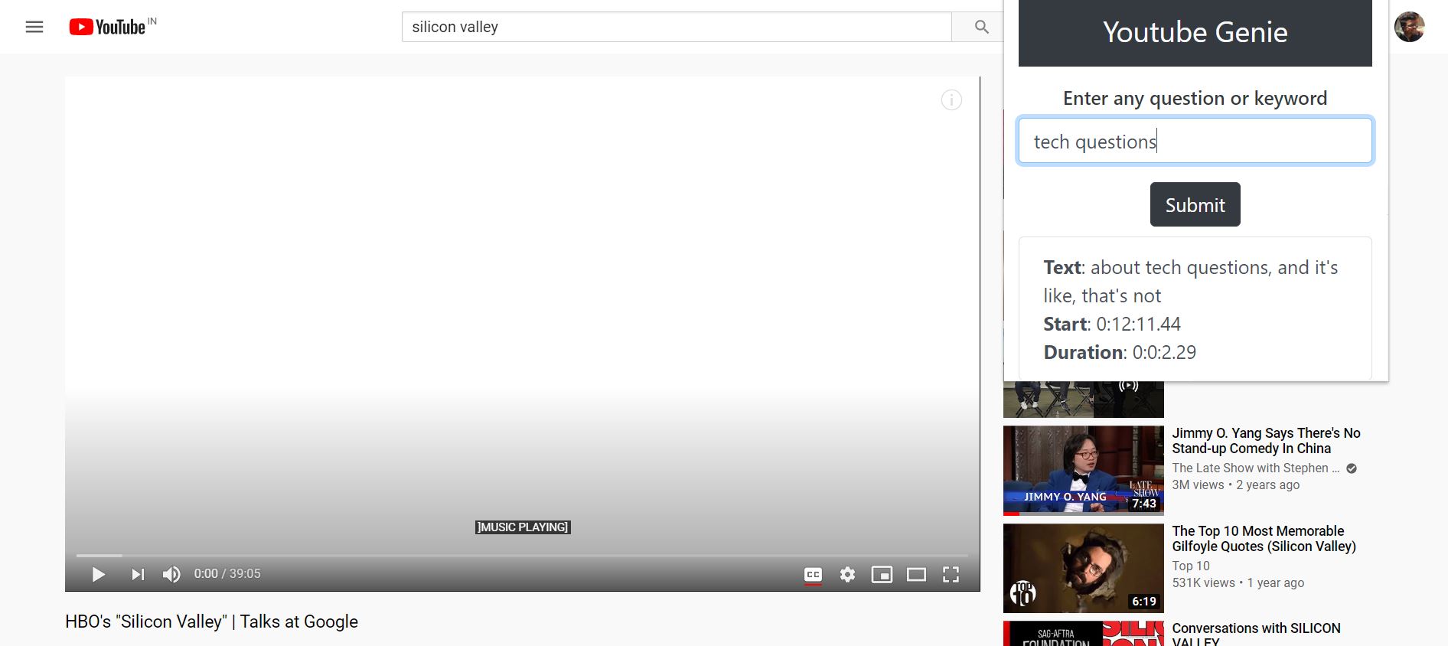Image resolution: width=1448 pixels, height=646 pixels.
Task: Open Top 10 Gilfoyle Quotes video title
Action: point(1263,538)
